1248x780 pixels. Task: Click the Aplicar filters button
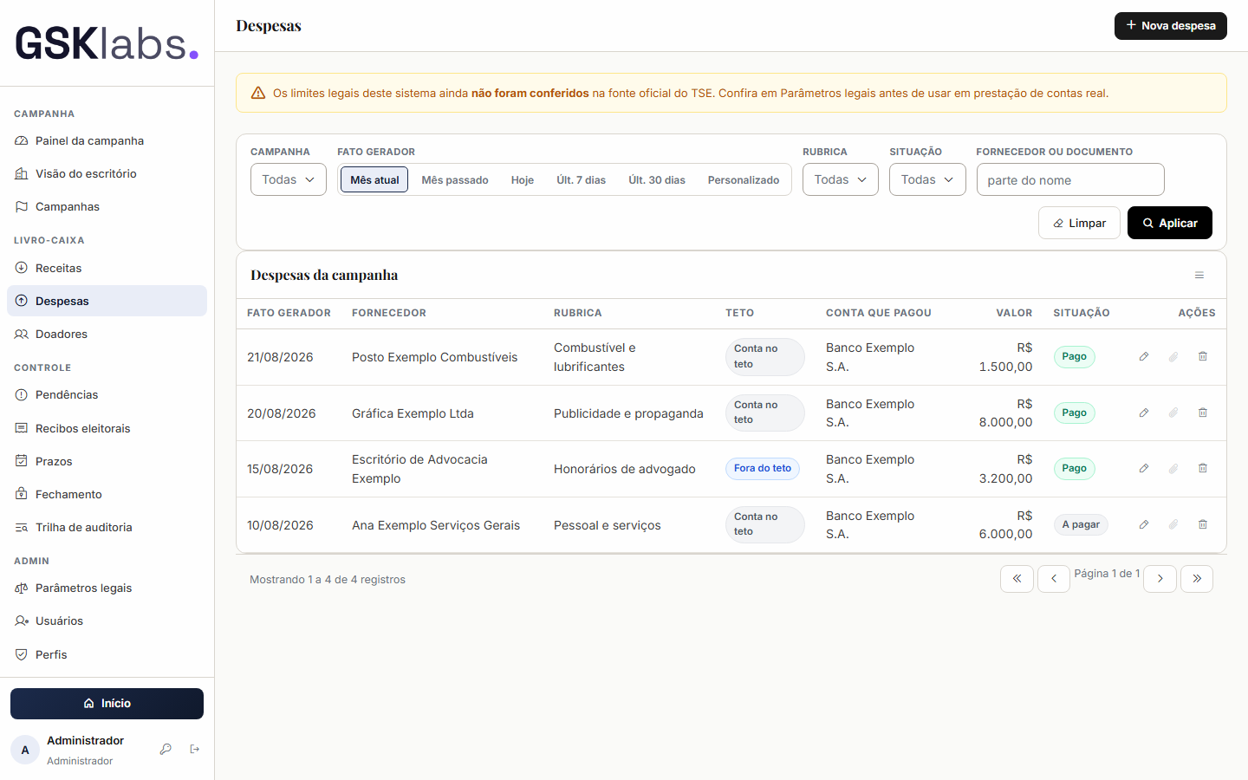pos(1170,223)
